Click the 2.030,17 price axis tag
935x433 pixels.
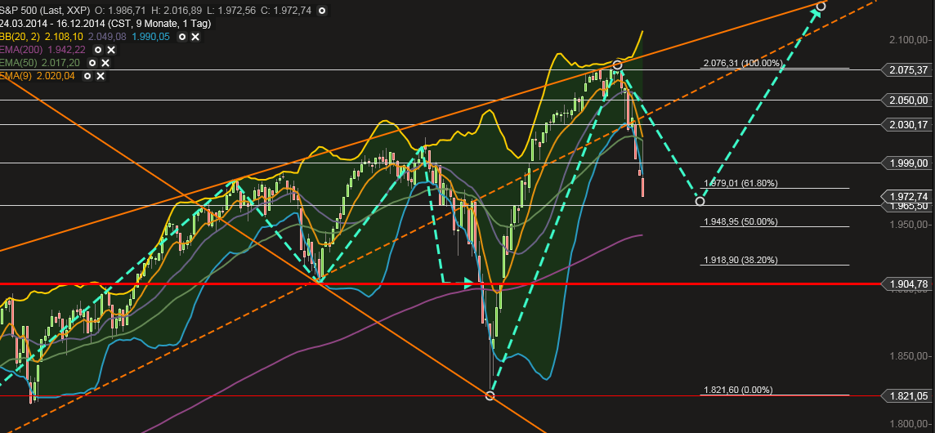pos(906,124)
